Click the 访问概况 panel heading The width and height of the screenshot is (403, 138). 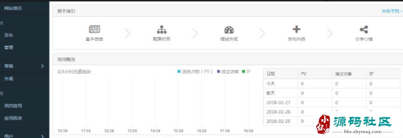pyautogui.click(x=66, y=59)
